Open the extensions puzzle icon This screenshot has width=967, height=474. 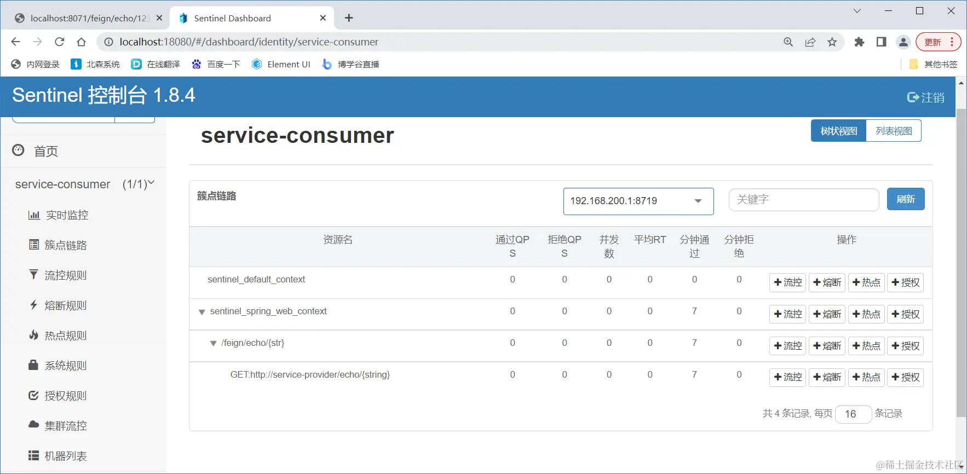pyautogui.click(x=859, y=42)
